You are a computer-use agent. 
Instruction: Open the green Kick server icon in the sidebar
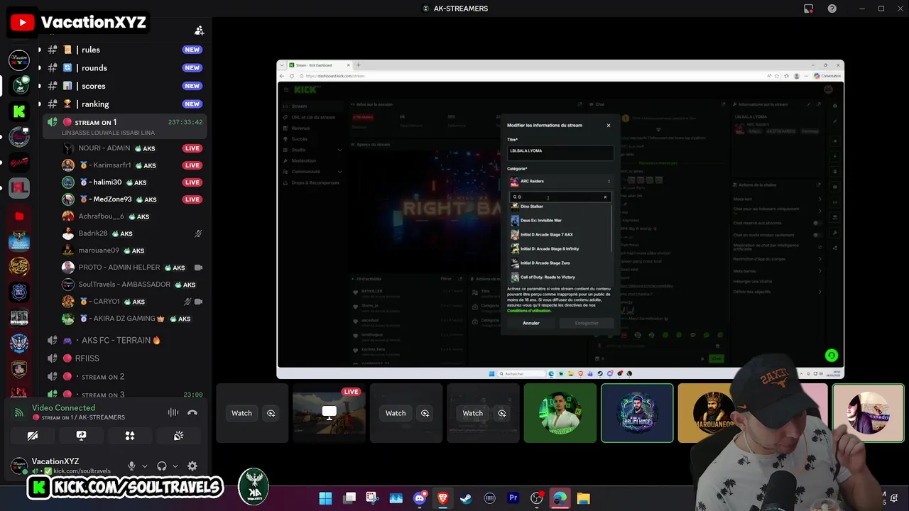(x=19, y=111)
